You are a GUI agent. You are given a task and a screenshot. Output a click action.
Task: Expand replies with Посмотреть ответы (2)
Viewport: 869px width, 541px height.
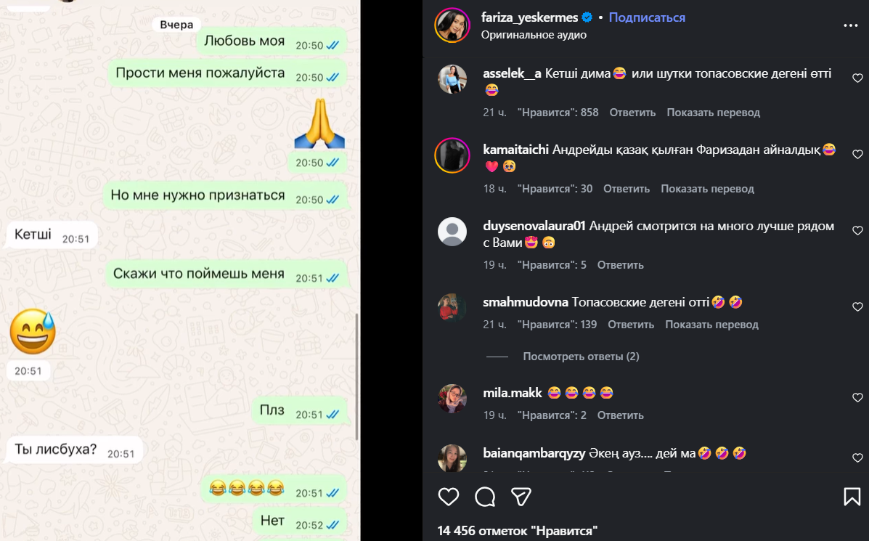(x=581, y=357)
